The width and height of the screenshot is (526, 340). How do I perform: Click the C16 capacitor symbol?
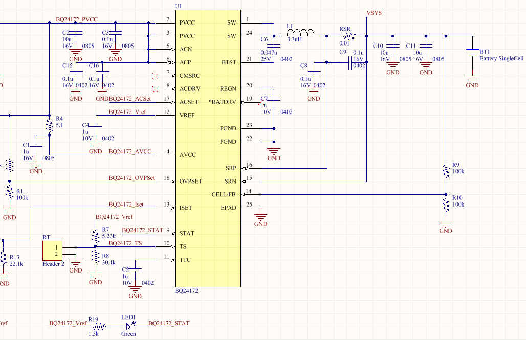(102, 73)
